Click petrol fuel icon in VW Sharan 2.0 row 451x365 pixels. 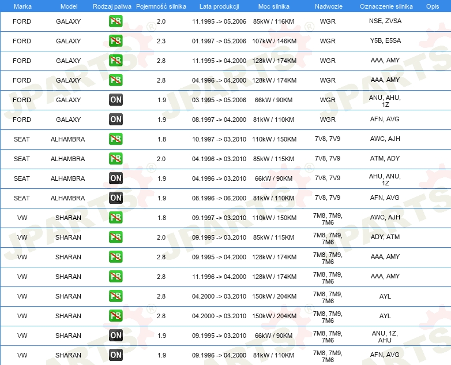115,237
